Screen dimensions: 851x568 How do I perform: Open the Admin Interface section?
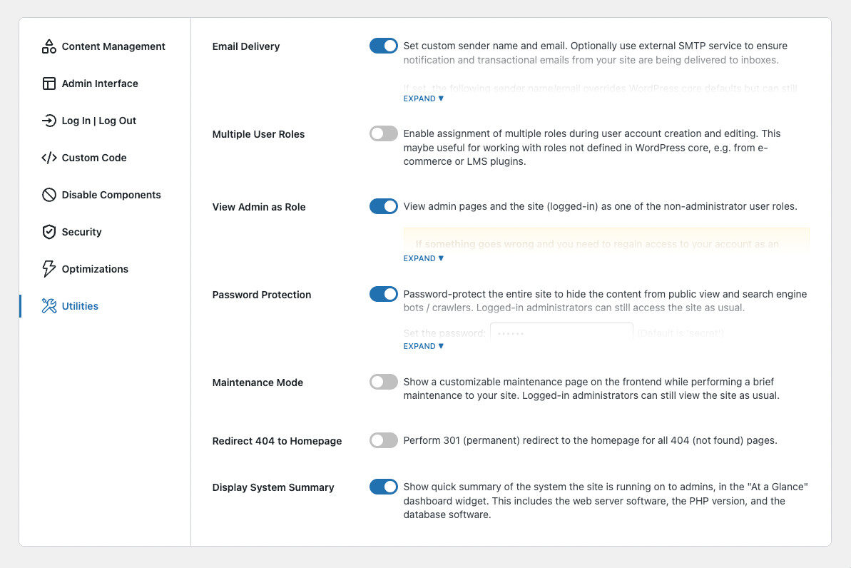click(100, 83)
